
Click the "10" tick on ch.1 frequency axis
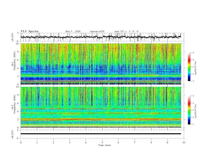coord(18,44)
